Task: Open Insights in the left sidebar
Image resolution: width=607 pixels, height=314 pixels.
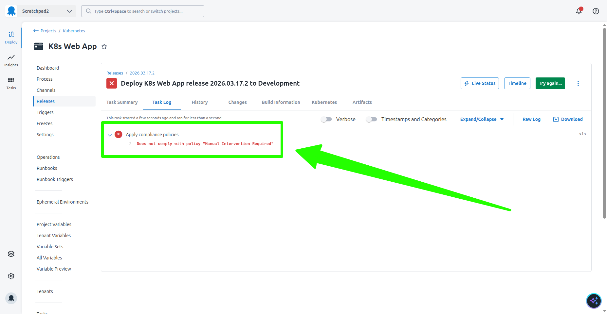Action: pyautogui.click(x=11, y=60)
